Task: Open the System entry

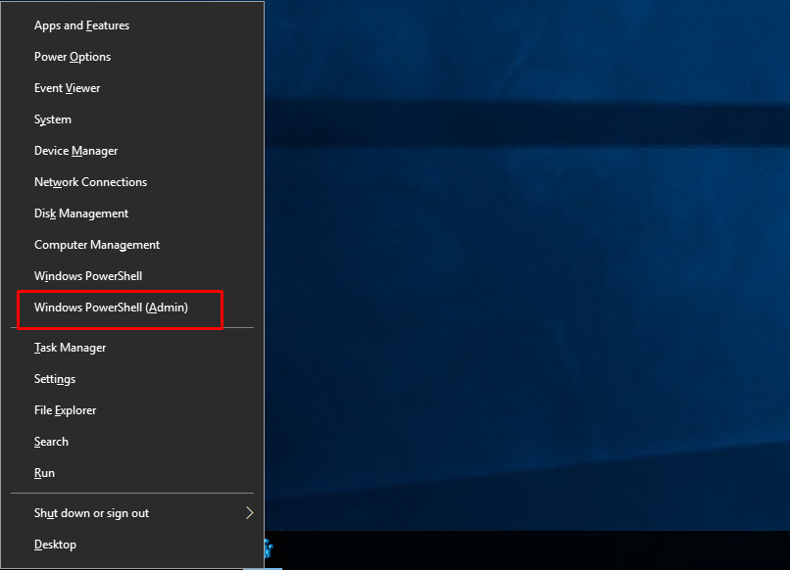Action: (132, 119)
